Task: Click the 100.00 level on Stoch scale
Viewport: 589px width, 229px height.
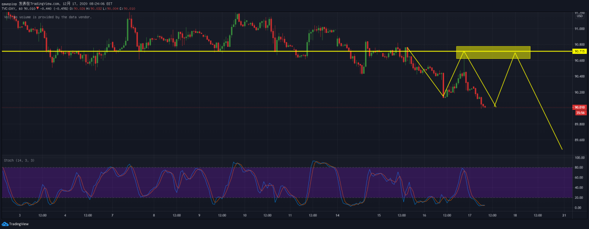Action: coord(579,158)
